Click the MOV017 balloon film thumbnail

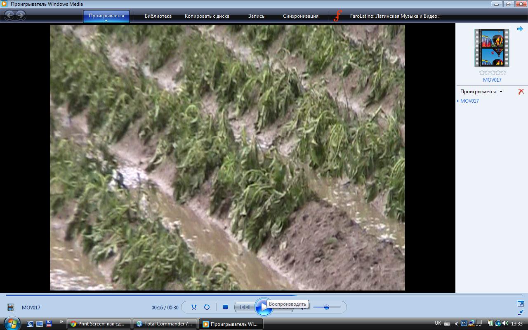(x=492, y=47)
